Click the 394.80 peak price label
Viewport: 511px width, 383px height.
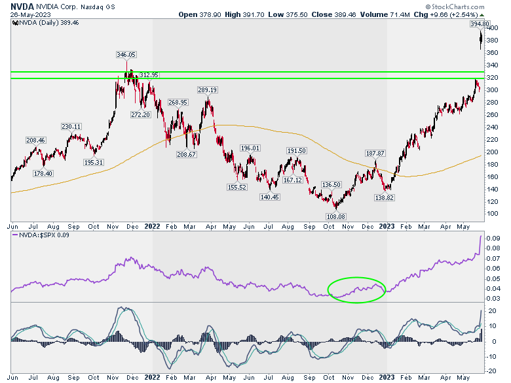[x=480, y=24]
